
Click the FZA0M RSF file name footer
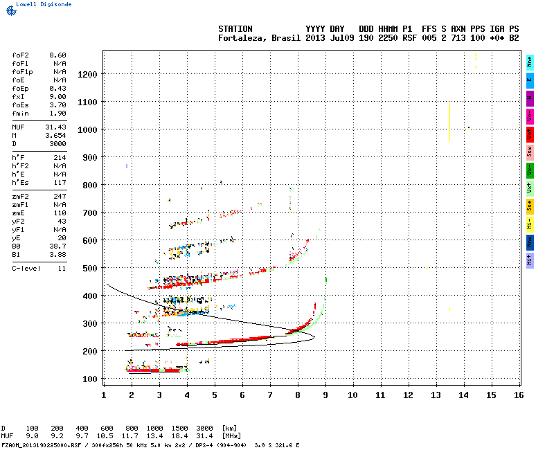click(42, 445)
